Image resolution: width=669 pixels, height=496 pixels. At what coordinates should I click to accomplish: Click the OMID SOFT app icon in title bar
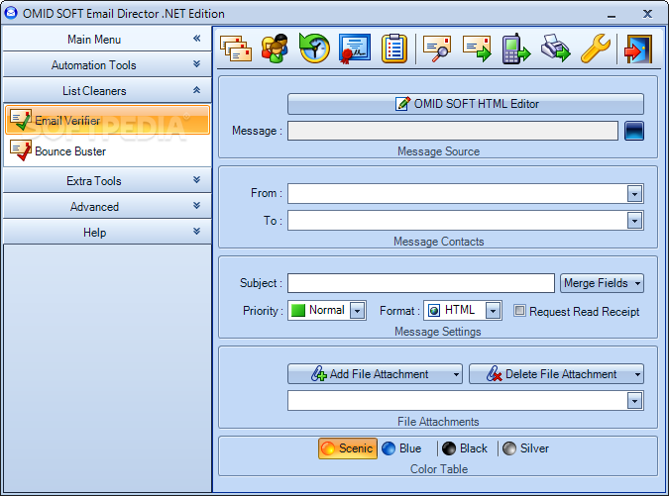[x=11, y=13]
